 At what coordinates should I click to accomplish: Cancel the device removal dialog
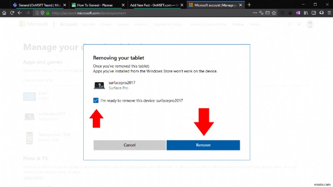point(129,145)
